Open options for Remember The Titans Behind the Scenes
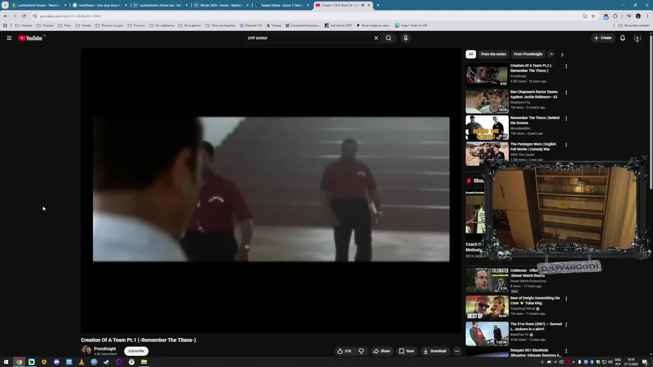This screenshot has height=367, width=653. [x=566, y=119]
